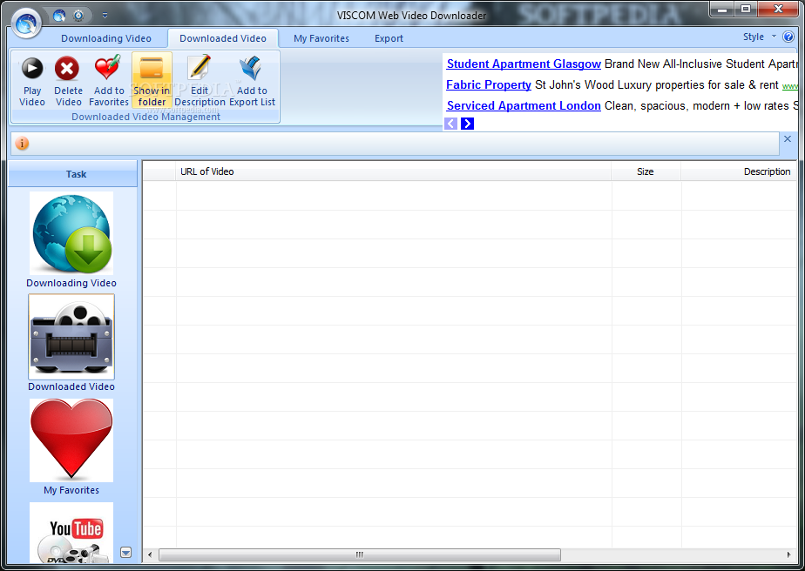Viewport: 805px width, 571px height.
Task: Click the www ad URL link
Action: point(789,86)
